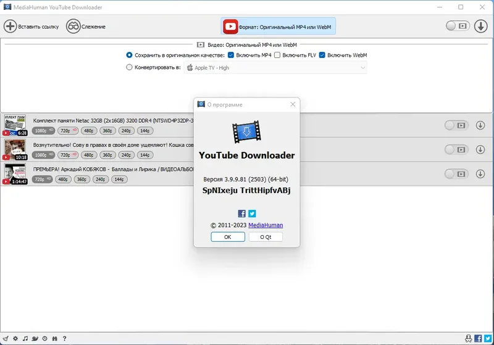Image resolution: width=494 pixels, height=345 pixels.
Task: Click О Qt button in dialog
Action: 266,237
